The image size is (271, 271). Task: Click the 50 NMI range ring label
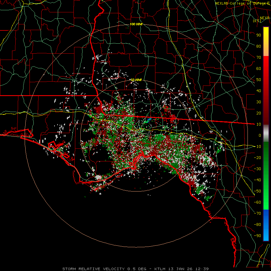(136, 80)
